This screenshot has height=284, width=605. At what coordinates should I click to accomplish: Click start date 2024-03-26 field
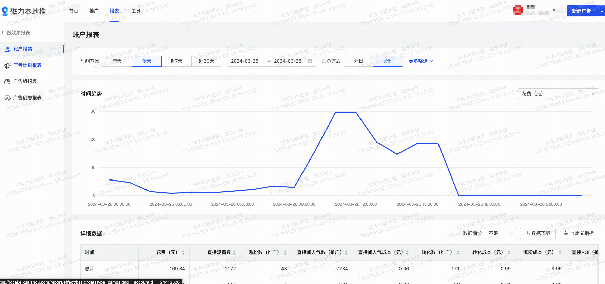point(245,61)
